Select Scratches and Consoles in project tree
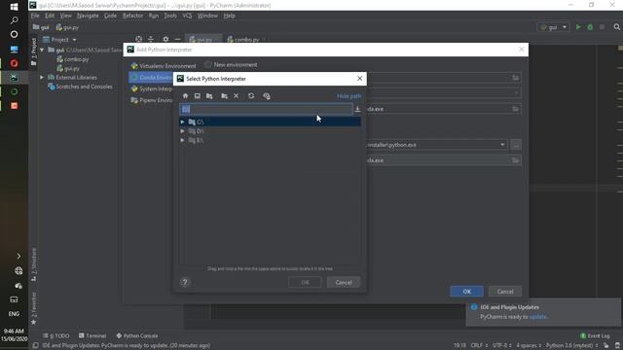 point(80,87)
